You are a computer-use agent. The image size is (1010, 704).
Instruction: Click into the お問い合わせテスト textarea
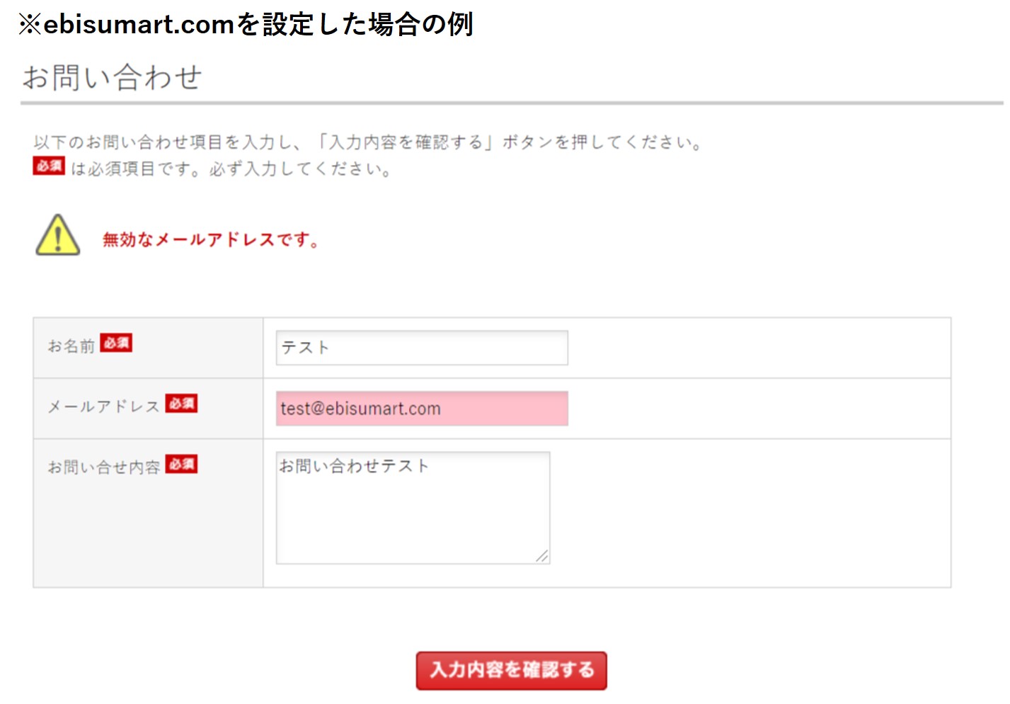[413, 508]
